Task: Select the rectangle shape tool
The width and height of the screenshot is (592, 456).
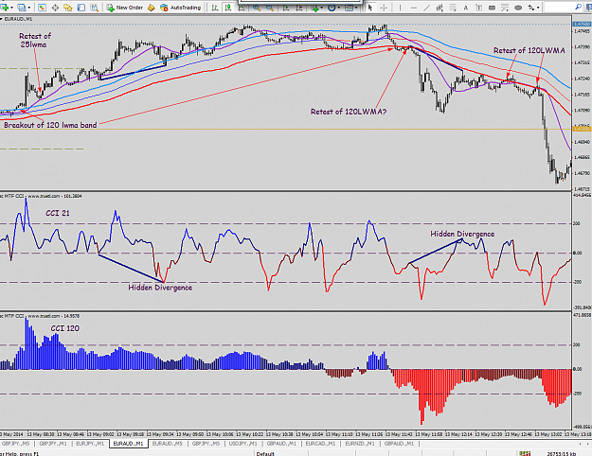Action: pyautogui.click(x=492, y=8)
